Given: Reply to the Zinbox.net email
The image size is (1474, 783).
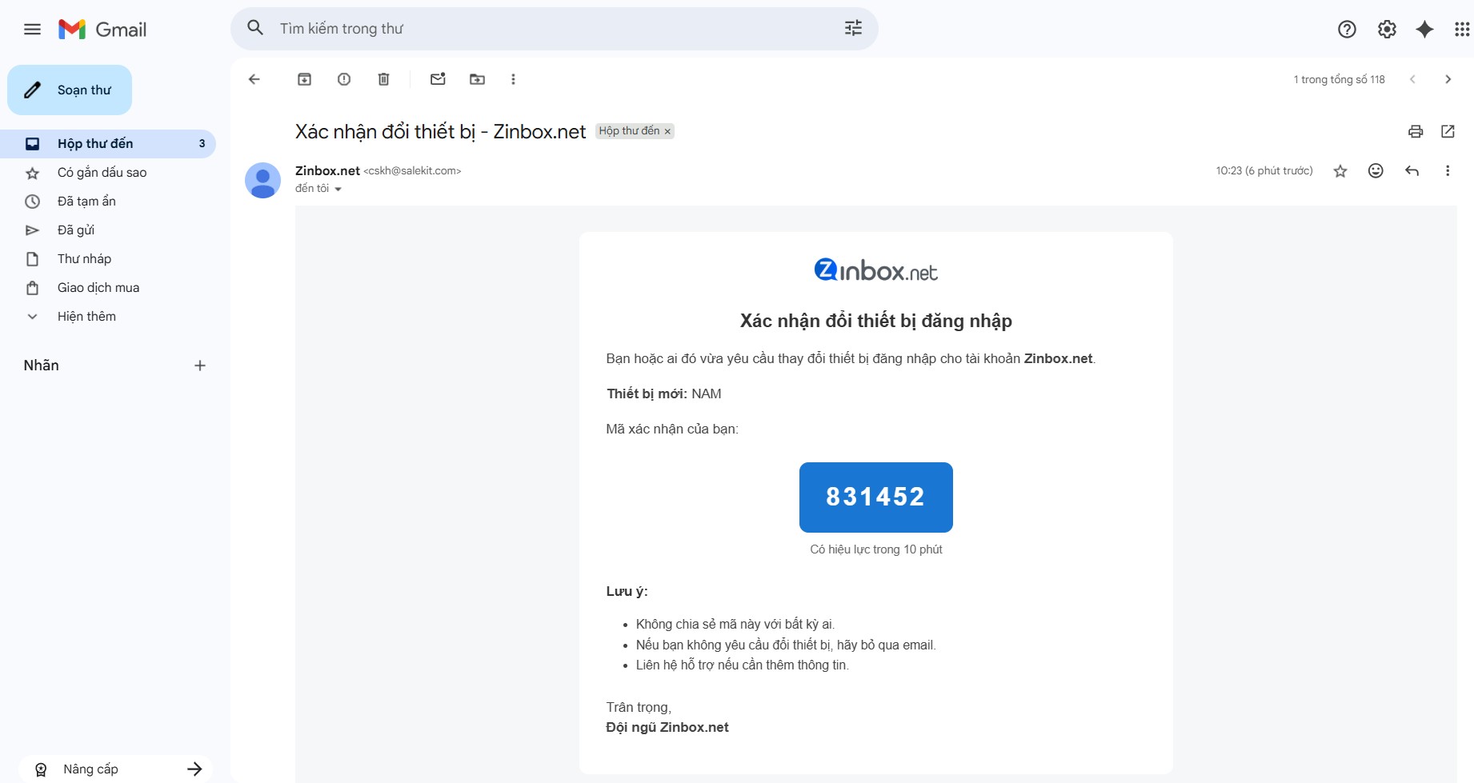Looking at the screenshot, I should coord(1412,170).
